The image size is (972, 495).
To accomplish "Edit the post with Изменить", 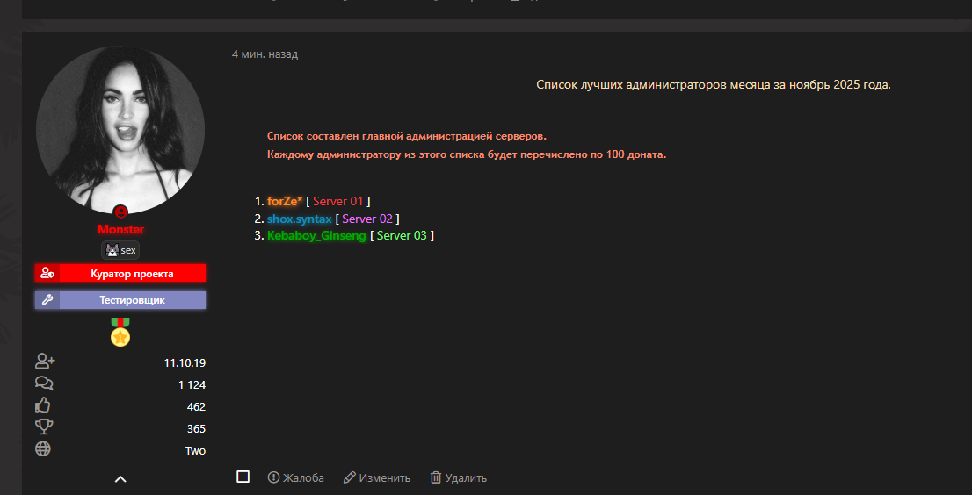I will click(376, 477).
